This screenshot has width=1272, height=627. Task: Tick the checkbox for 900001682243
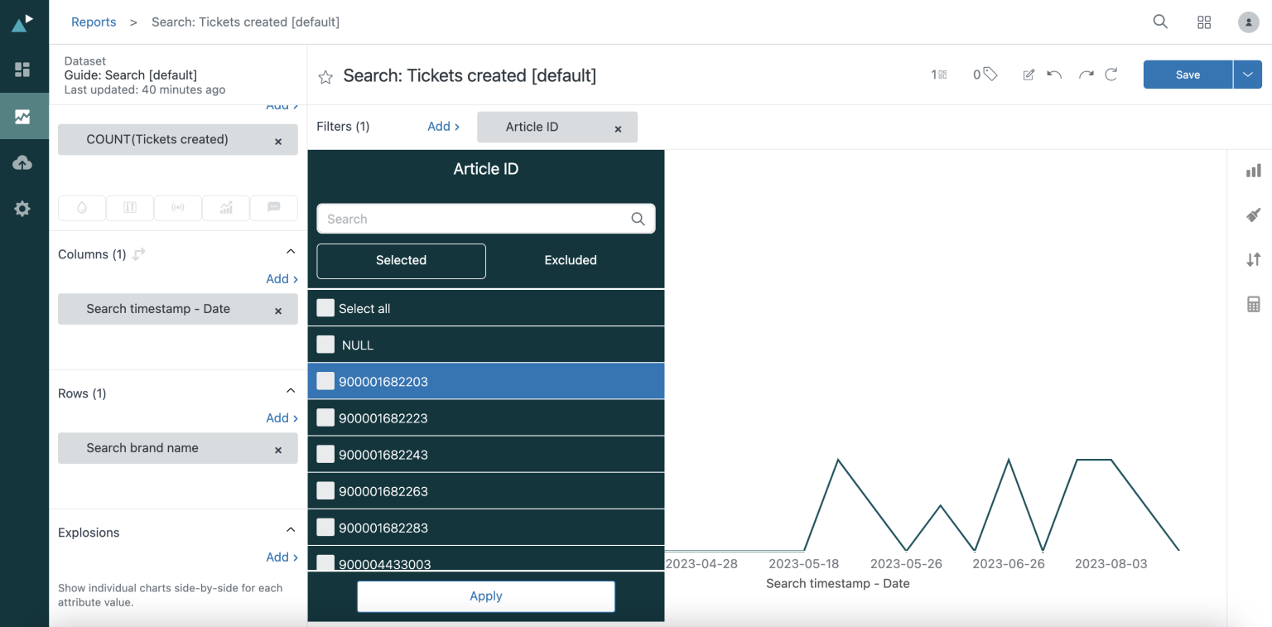point(325,454)
